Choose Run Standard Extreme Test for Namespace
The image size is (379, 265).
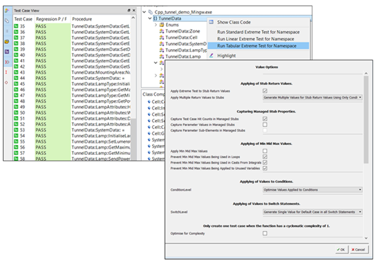258,32
